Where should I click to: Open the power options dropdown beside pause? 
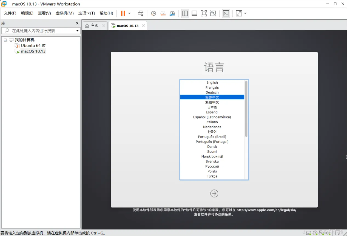pos(129,13)
